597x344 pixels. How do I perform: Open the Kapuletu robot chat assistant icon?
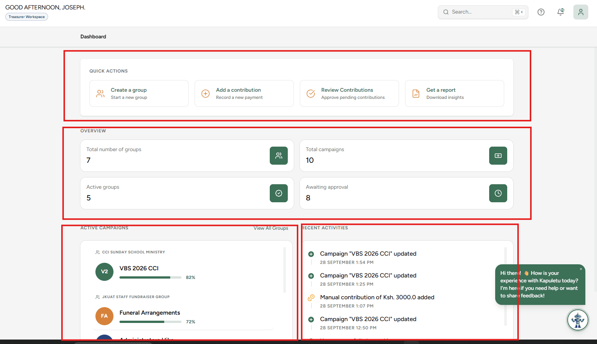pyautogui.click(x=577, y=320)
